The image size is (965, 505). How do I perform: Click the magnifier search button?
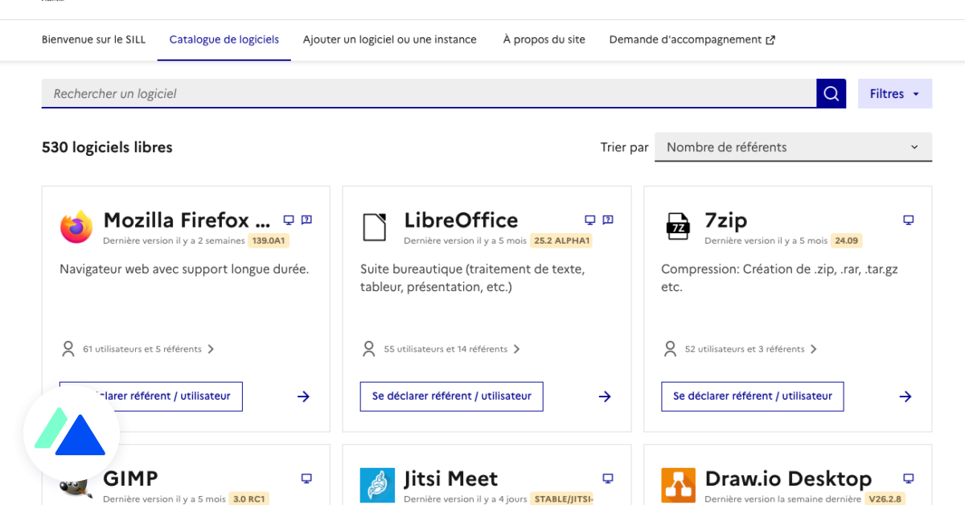832,93
